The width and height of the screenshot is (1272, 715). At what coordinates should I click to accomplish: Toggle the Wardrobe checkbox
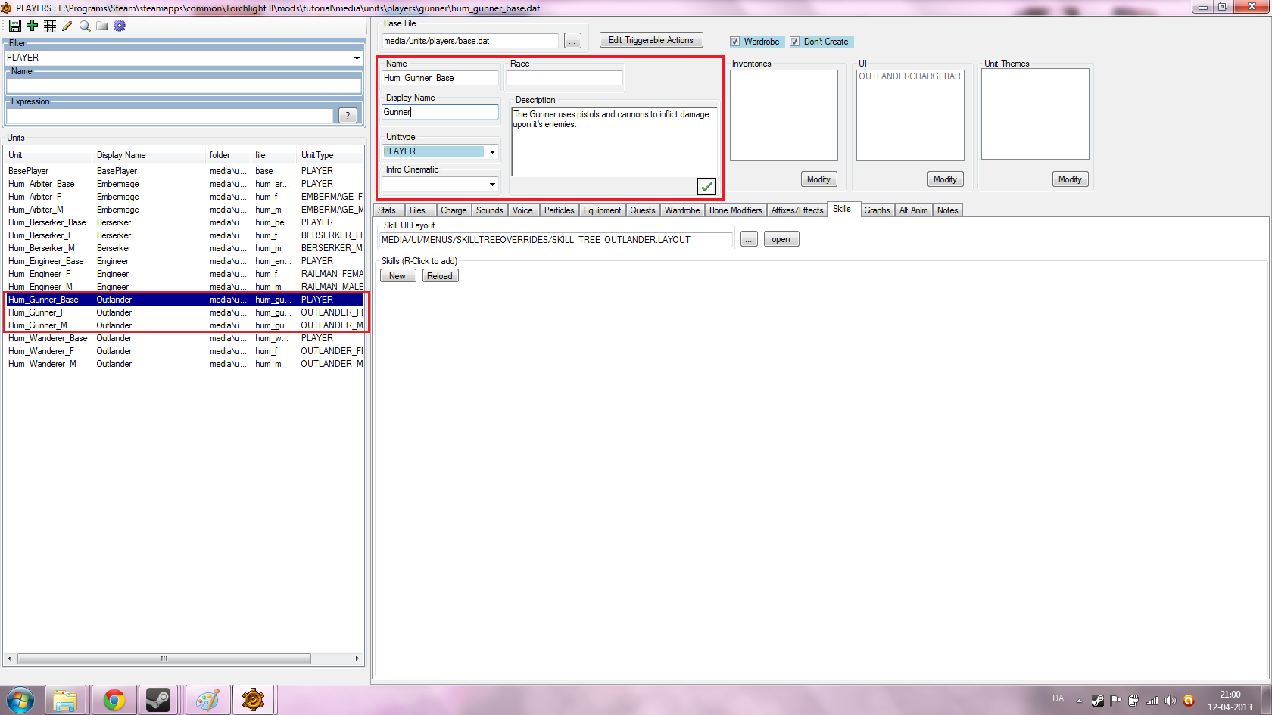point(734,42)
